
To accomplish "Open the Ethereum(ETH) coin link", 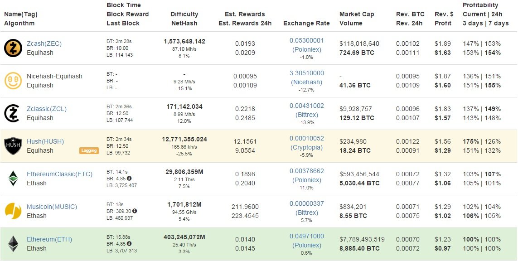I will (x=49, y=239).
